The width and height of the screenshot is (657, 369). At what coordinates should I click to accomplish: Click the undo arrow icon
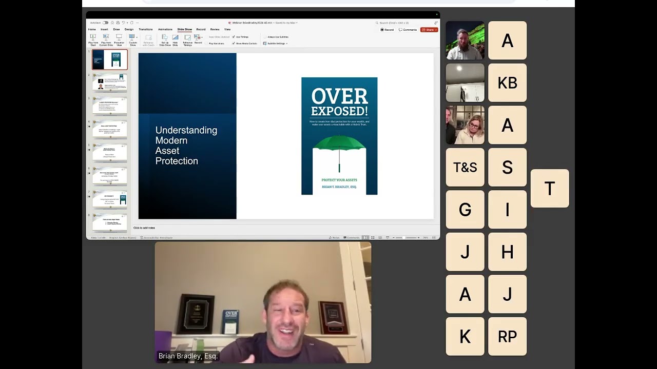[123, 23]
